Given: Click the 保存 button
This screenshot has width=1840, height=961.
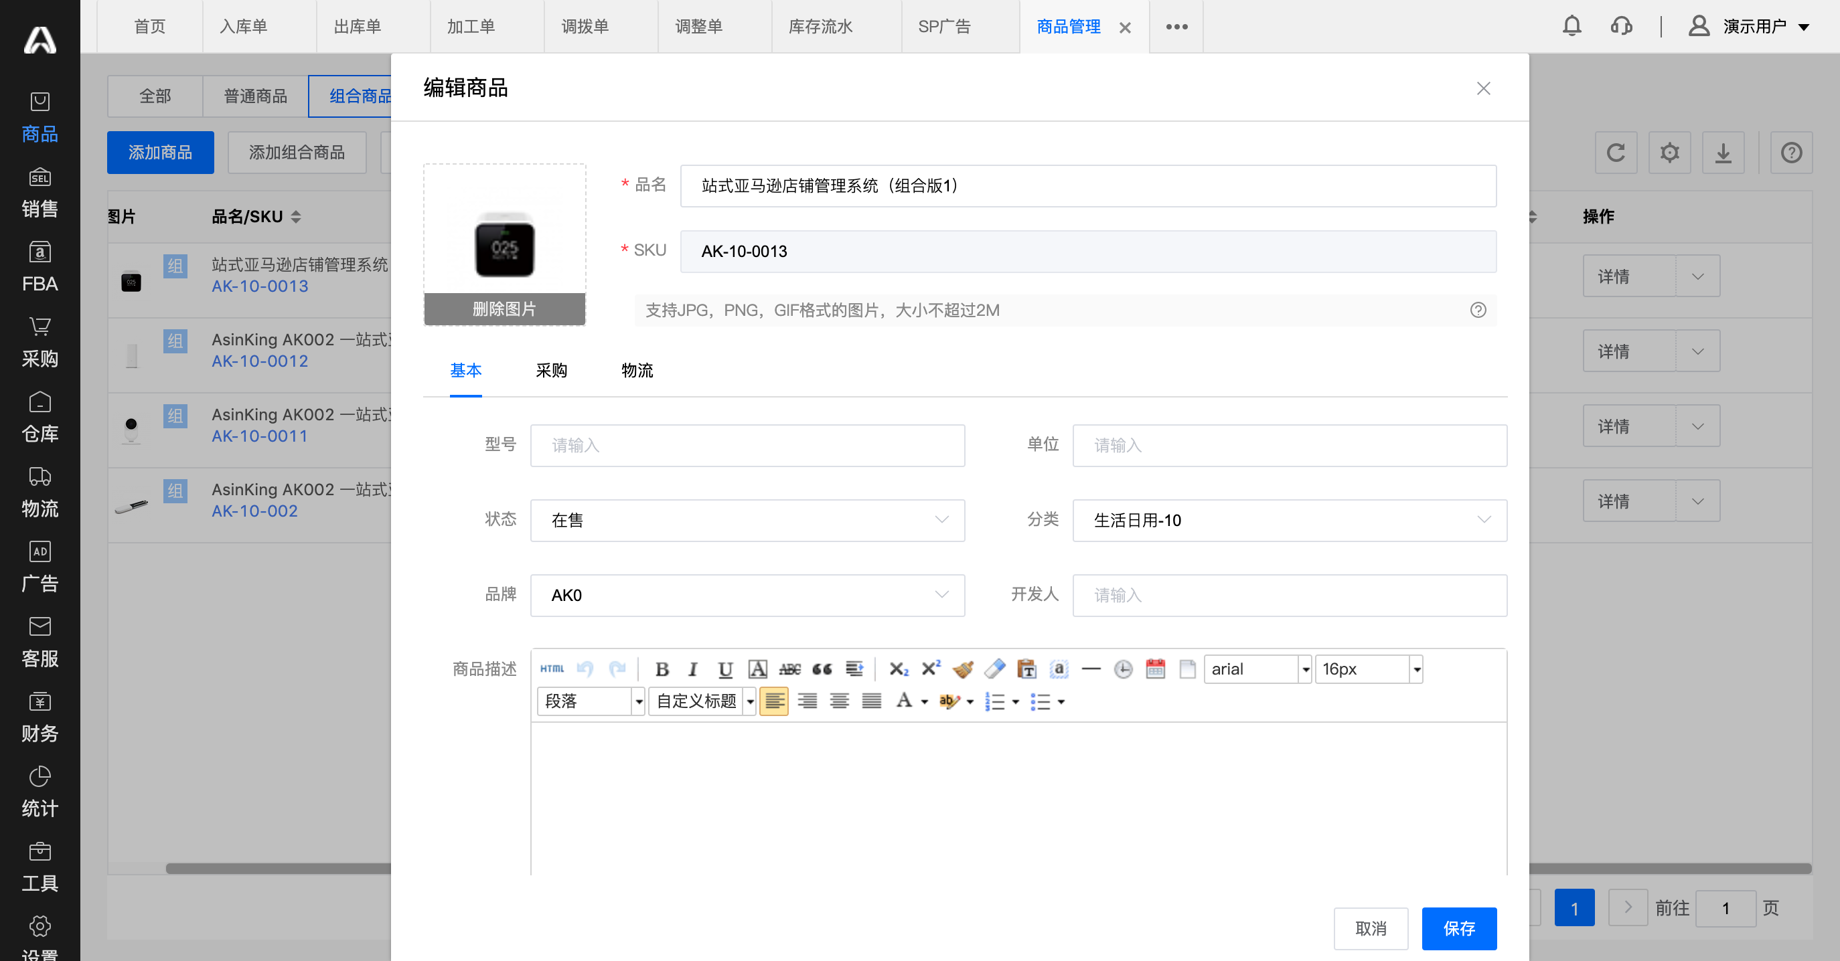Looking at the screenshot, I should pos(1458,928).
